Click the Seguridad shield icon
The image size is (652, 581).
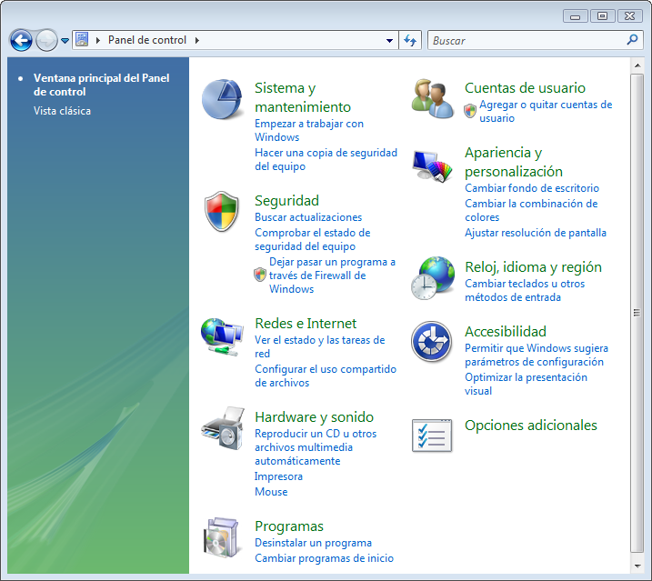(x=222, y=211)
